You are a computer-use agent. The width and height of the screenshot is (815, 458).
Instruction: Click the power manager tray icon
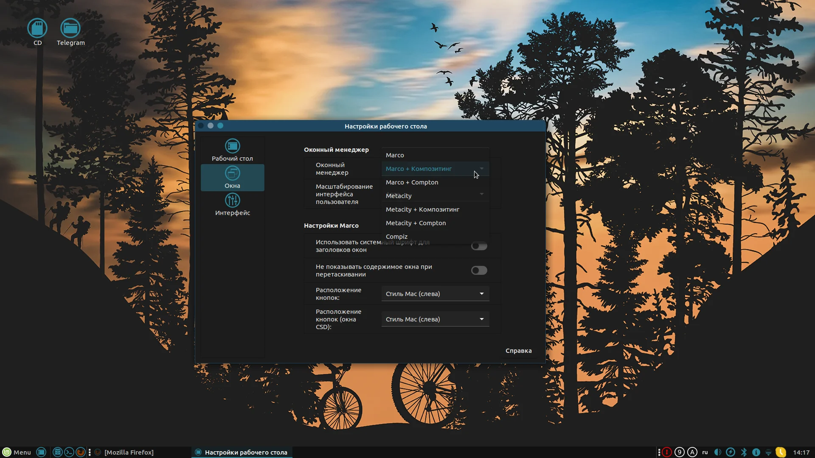point(731,452)
